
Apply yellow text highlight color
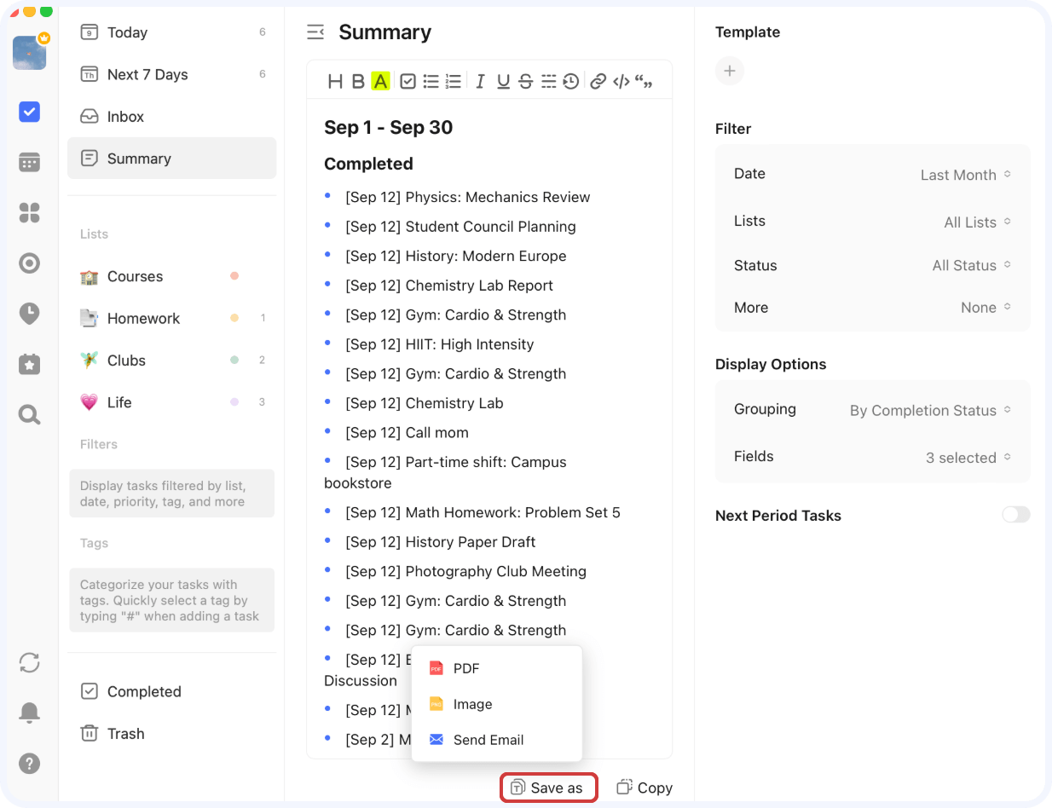coord(380,81)
